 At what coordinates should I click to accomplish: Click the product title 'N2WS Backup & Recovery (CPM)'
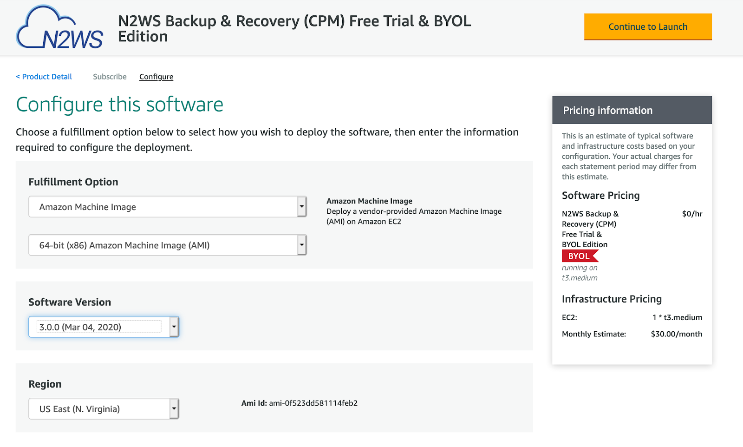294,28
